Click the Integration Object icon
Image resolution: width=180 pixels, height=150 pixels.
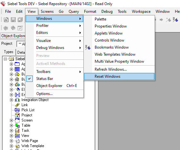pyautogui.click(x=17, y=100)
